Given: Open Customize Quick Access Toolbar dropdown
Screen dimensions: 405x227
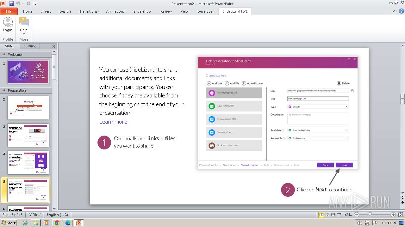Looking at the screenshot, I should pyautogui.click(x=35, y=4).
